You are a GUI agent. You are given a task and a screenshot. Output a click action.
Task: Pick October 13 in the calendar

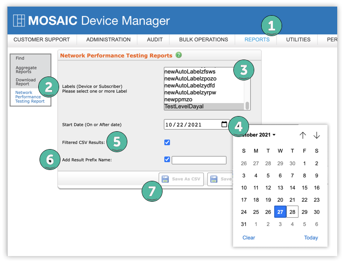click(280, 188)
